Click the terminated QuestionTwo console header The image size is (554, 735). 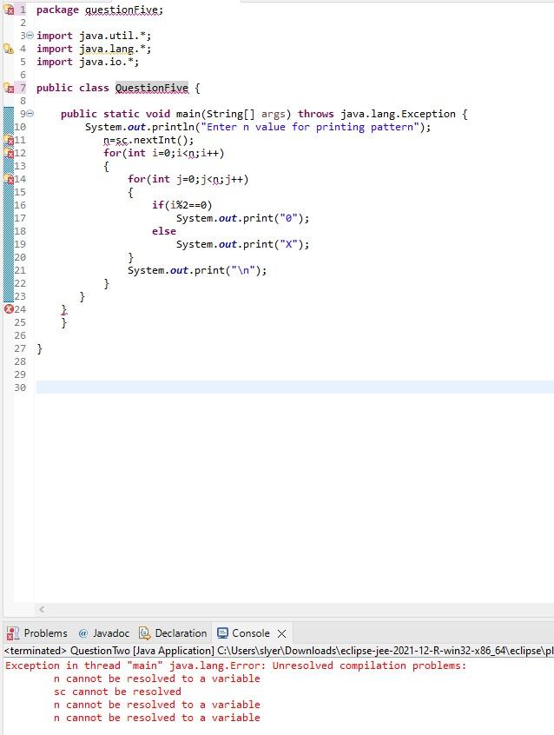279,651
